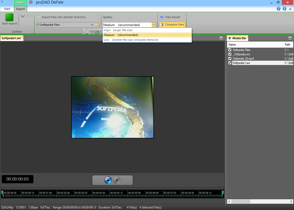Maximize the preview panel
Viewport: 294px width, 210px height.
point(221,38)
